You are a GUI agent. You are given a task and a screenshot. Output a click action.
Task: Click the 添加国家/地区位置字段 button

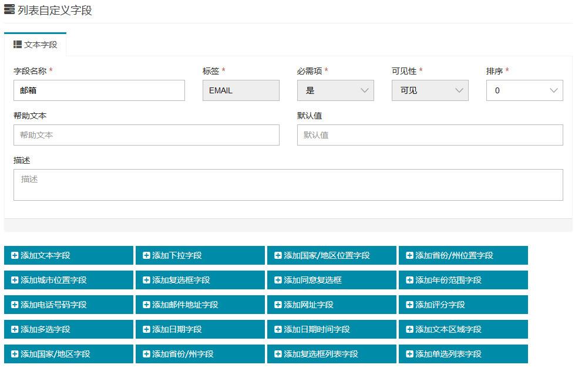point(332,255)
